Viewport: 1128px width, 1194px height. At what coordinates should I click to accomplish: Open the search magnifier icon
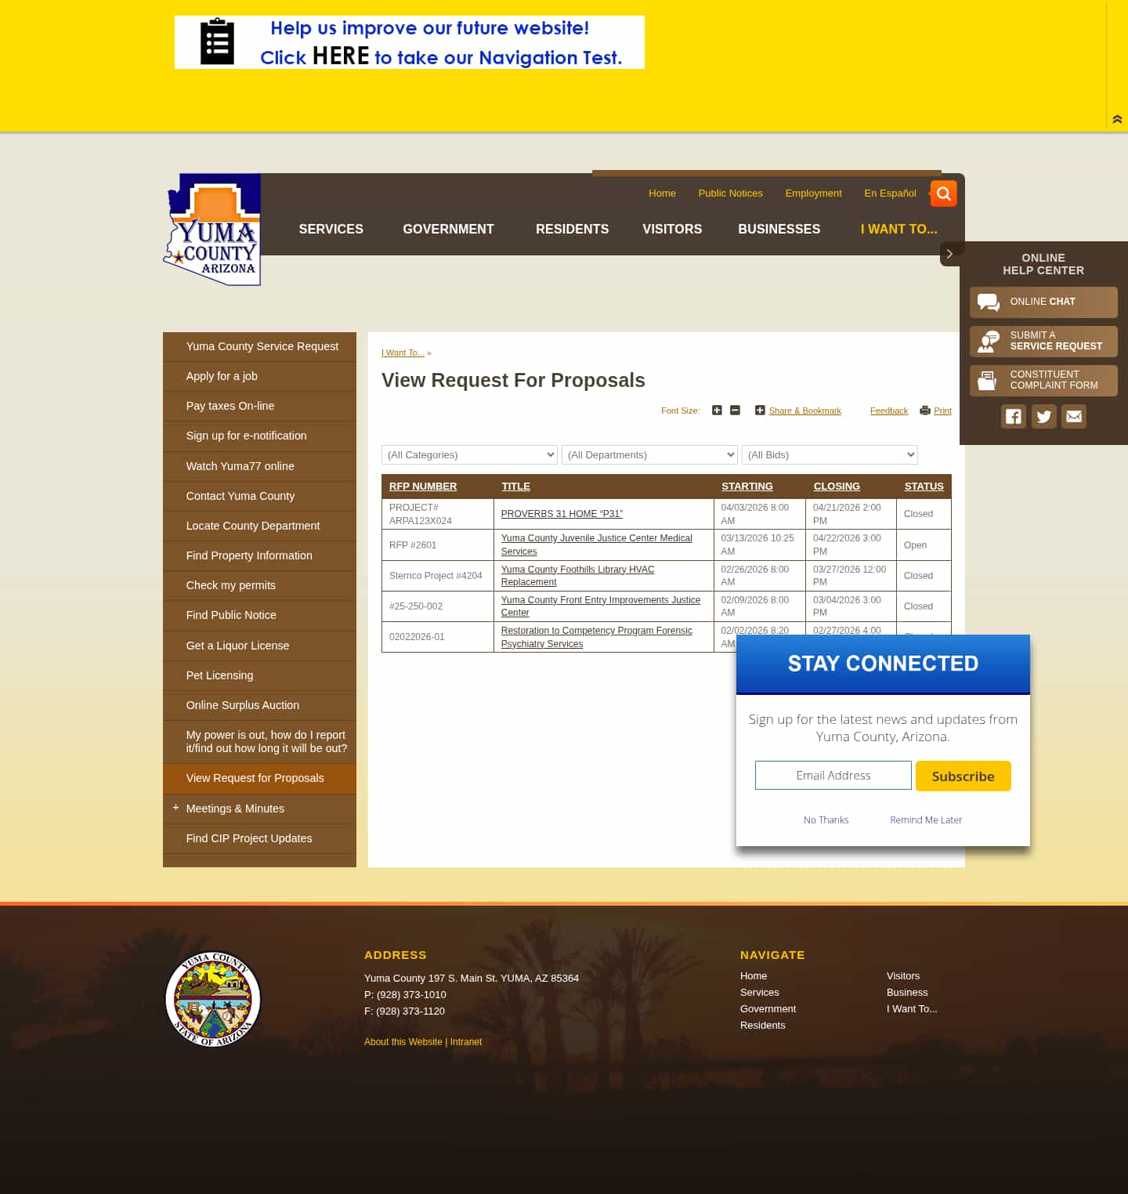pyautogui.click(x=943, y=194)
